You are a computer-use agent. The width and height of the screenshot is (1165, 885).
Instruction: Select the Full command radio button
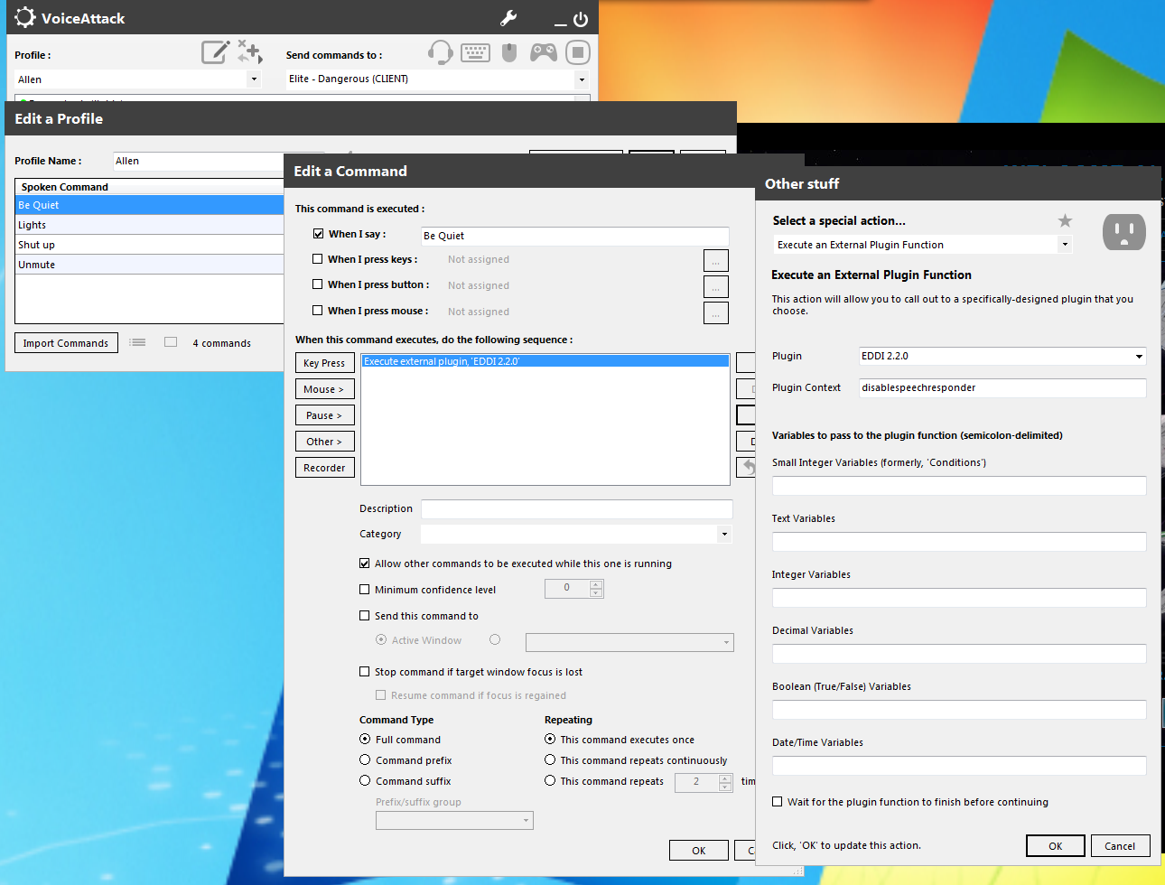pyautogui.click(x=365, y=739)
